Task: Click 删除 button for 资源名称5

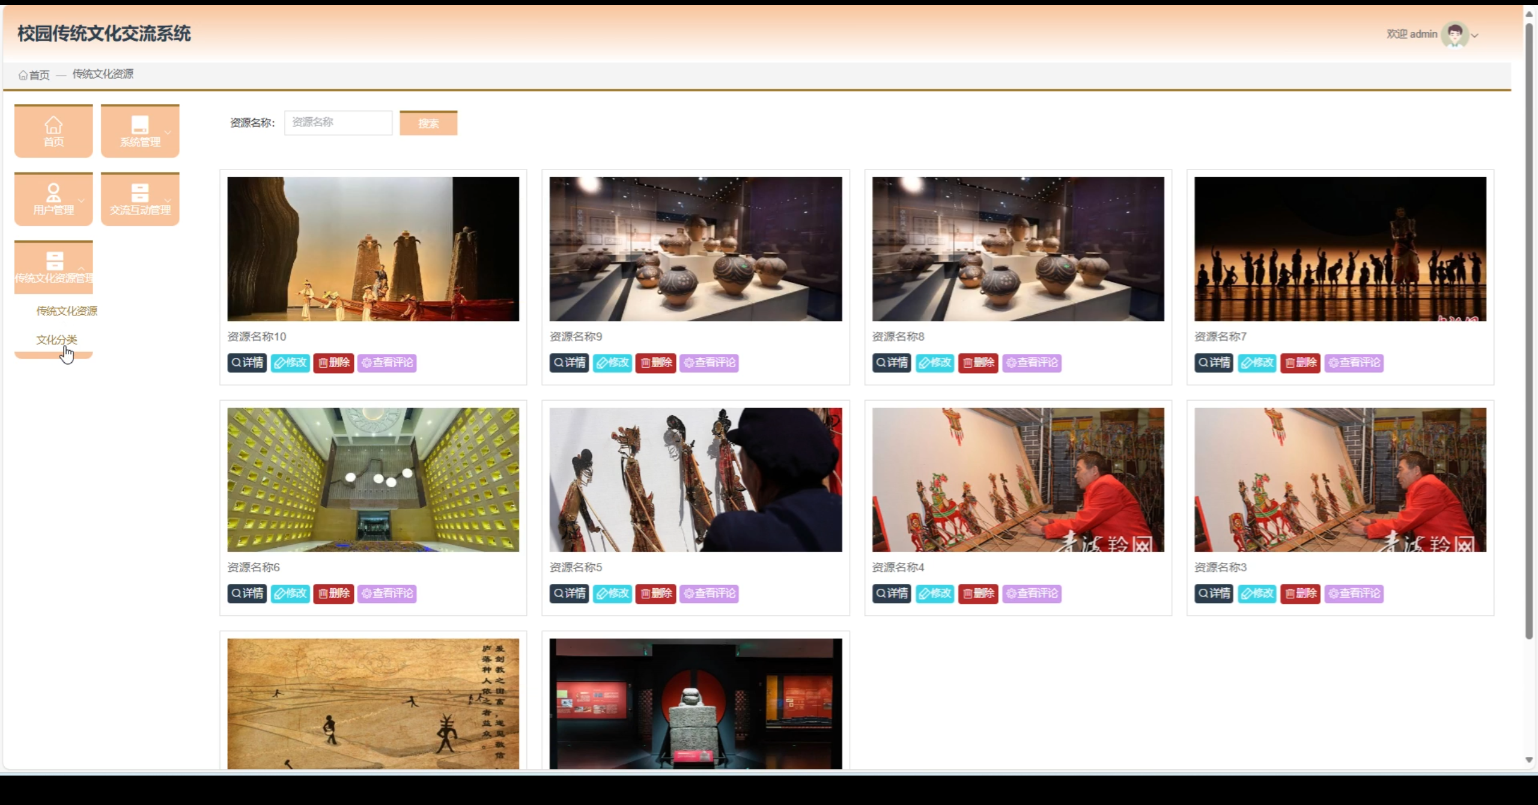Action: click(x=655, y=593)
